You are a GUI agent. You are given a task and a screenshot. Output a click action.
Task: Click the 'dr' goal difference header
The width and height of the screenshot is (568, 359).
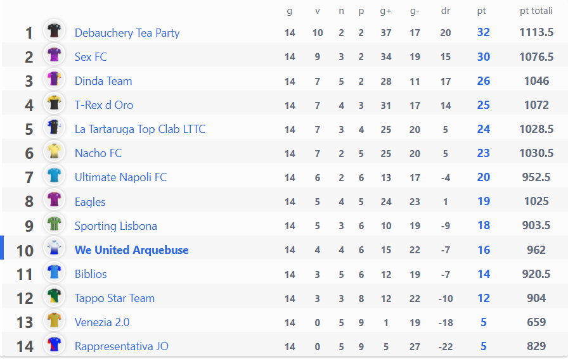(446, 11)
